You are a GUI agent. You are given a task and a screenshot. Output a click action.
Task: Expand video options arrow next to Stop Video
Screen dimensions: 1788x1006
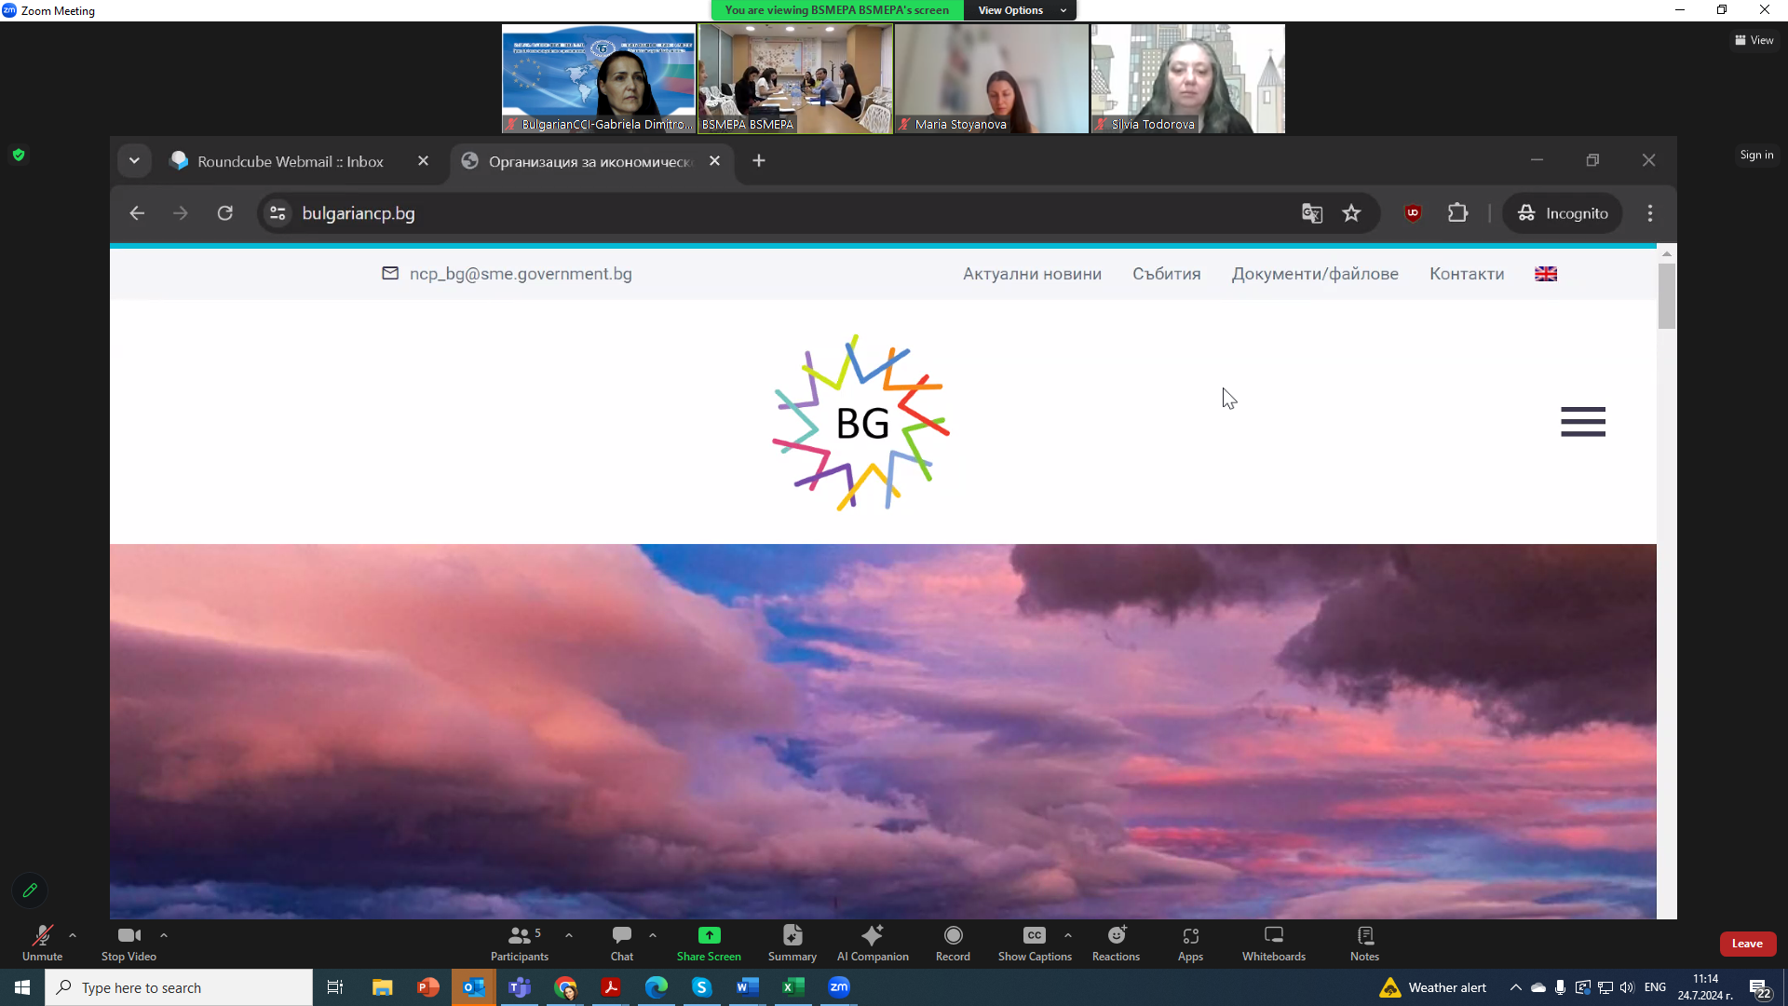coord(164,935)
